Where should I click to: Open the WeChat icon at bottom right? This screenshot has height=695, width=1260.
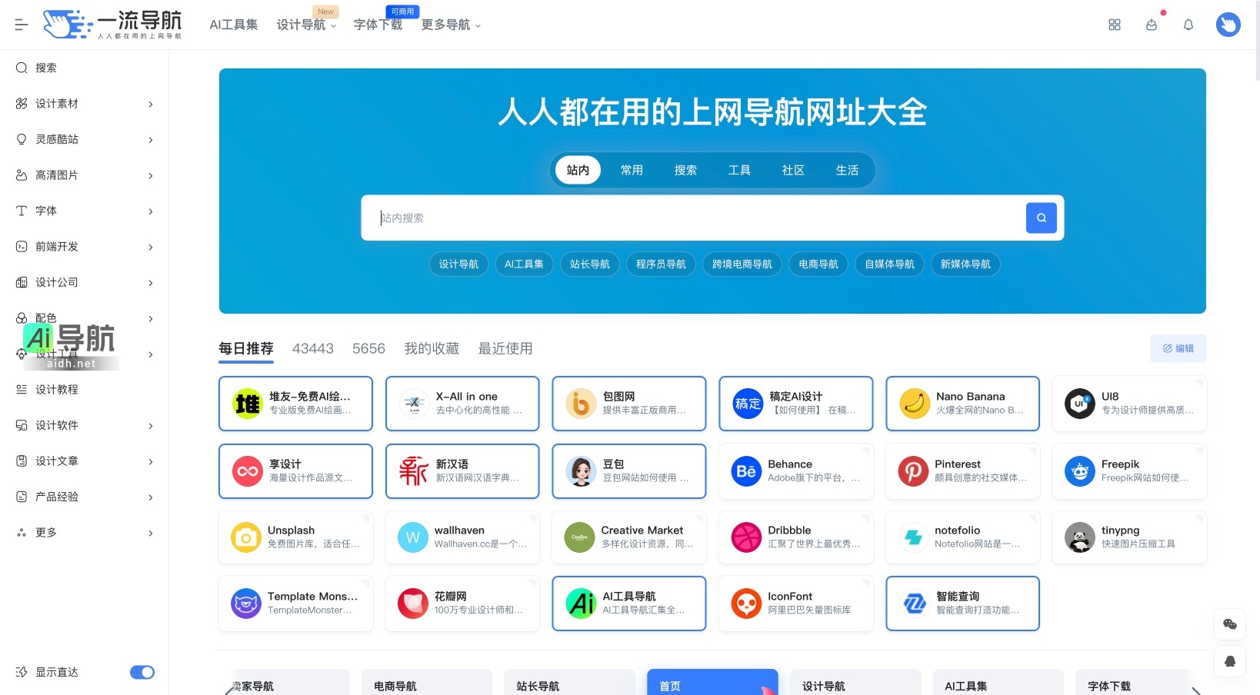1229,624
